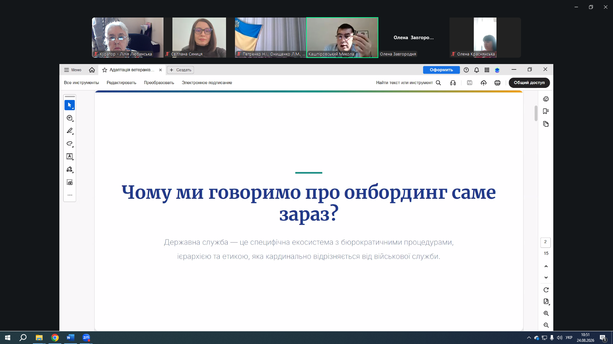Open Word from taskbar
Image resolution: width=613 pixels, height=344 pixels.
71,338
